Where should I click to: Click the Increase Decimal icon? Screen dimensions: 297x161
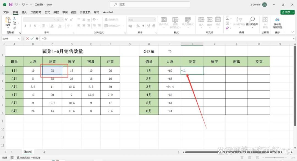pyautogui.click(x=148, y=26)
